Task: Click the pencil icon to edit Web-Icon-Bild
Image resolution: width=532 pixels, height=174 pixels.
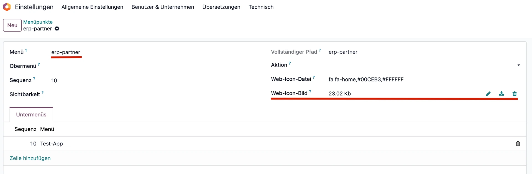Action: pos(488,94)
